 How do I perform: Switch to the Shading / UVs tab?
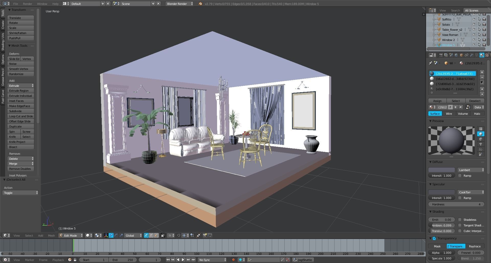(x=3, y=41)
